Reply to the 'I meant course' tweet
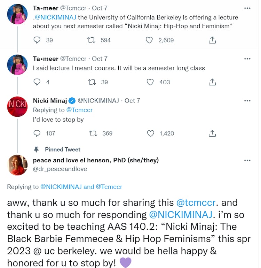The height and width of the screenshot is (268, 261). (37, 82)
